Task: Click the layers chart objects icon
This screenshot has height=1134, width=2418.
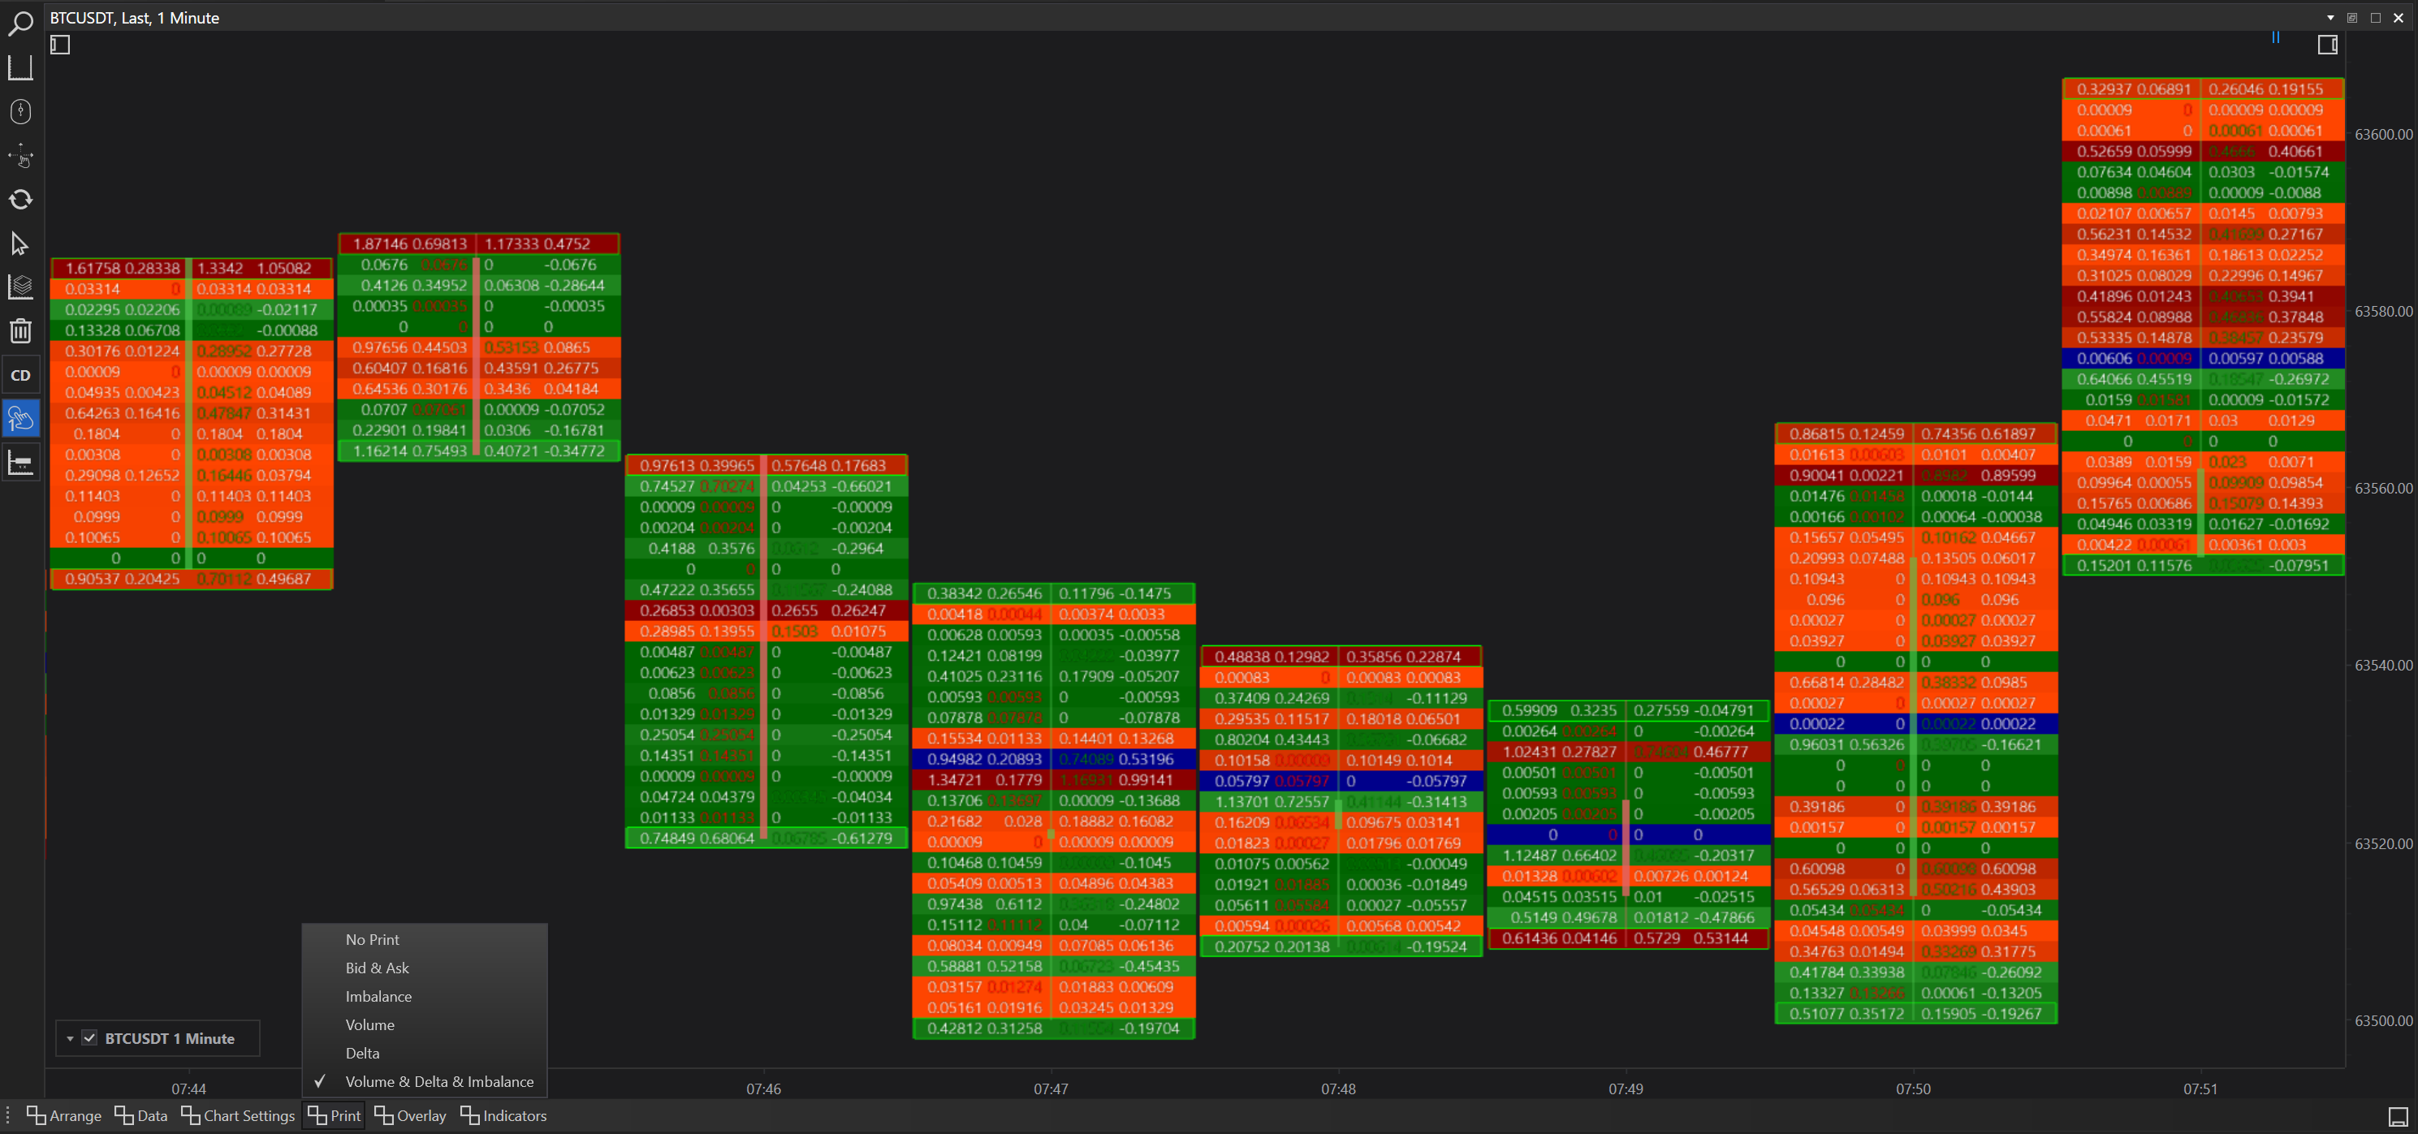Action: 20,287
